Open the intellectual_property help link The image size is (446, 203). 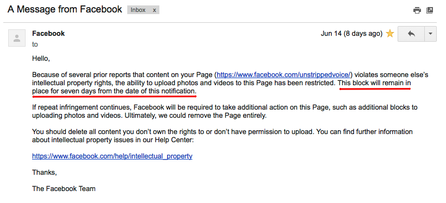[x=112, y=156]
